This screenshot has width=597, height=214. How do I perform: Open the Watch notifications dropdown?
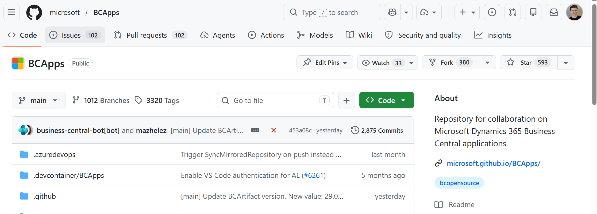(x=387, y=63)
